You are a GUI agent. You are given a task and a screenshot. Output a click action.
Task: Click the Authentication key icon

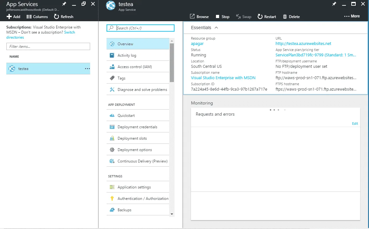pyautogui.click(x=112, y=198)
